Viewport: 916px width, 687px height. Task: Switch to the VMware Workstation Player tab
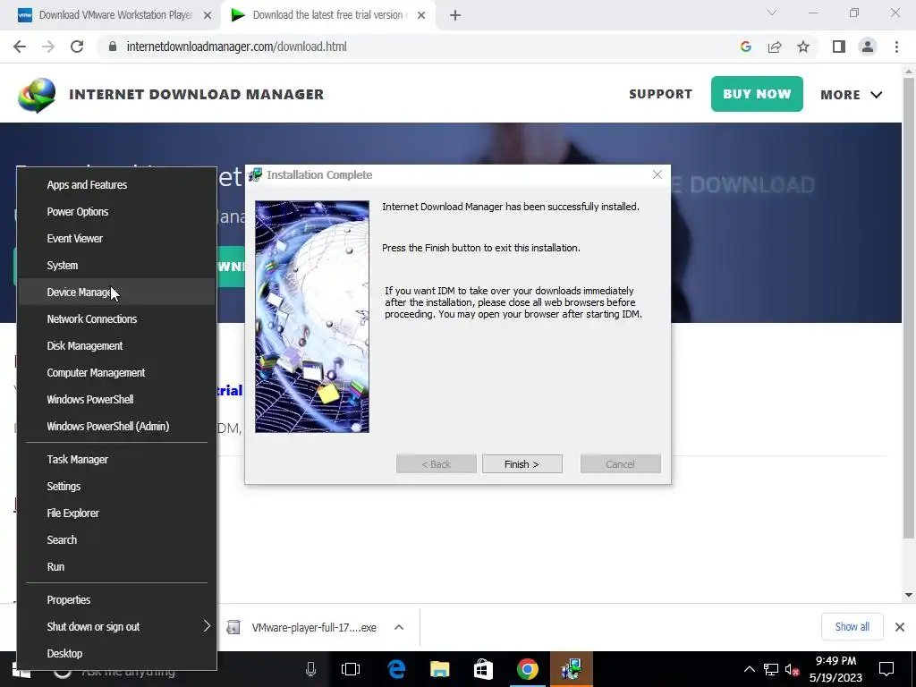click(110, 16)
